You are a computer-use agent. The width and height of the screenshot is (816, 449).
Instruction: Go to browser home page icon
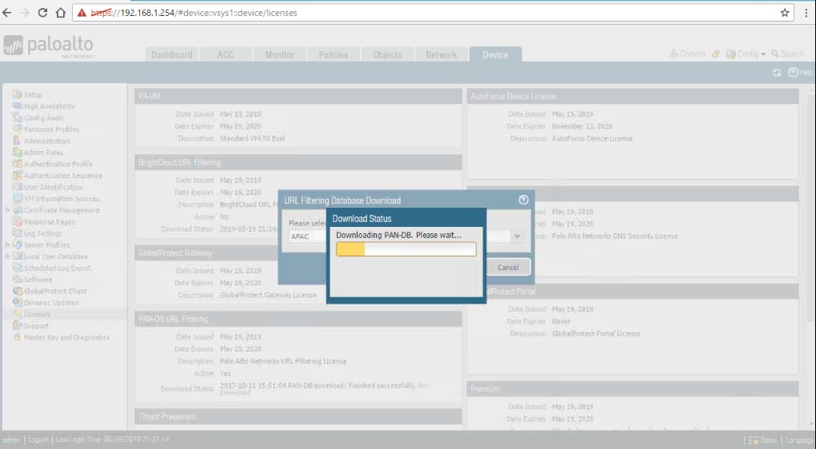pos(61,13)
